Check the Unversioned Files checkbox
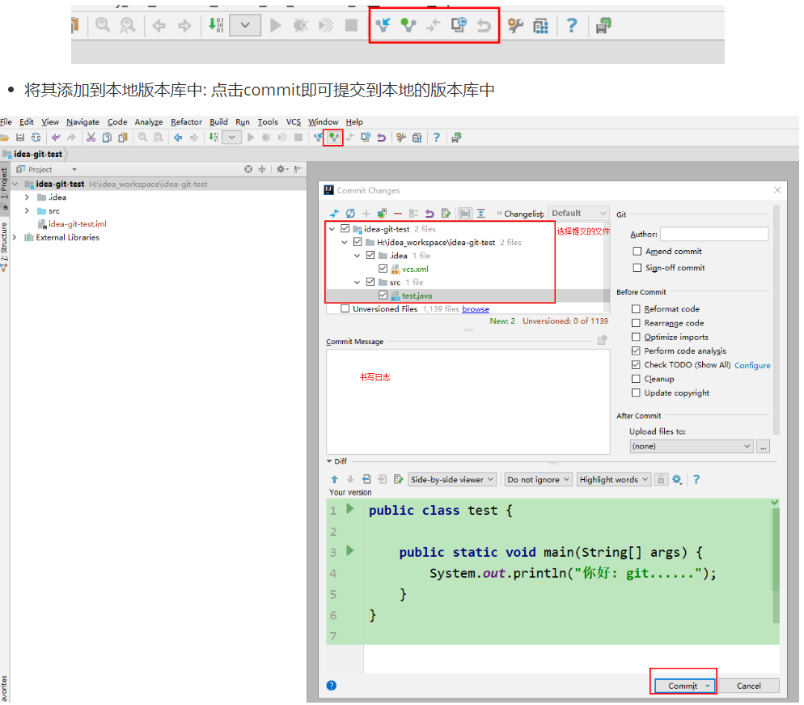Viewport: 804px width, 705px height. [345, 308]
